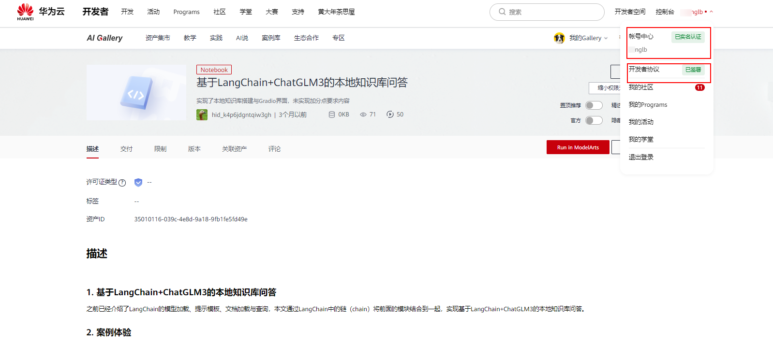Image resolution: width=773 pixels, height=345 pixels.
Task: Open 教学 in Gallery navigation
Action: pyautogui.click(x=190, y=38)
